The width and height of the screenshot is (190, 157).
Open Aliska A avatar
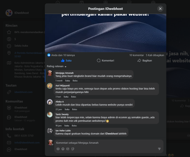click(50, 102)
